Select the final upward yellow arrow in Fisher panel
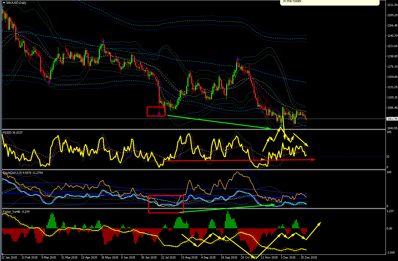The height and width of the screenshot is (261, 398). click(x=313, y=230)
